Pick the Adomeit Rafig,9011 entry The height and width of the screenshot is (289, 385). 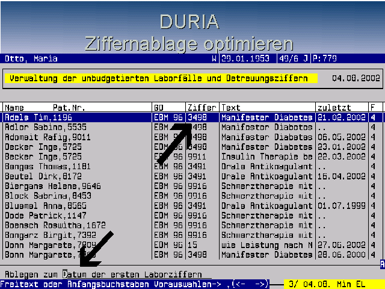pyautogui.click(x=48, y=137)
